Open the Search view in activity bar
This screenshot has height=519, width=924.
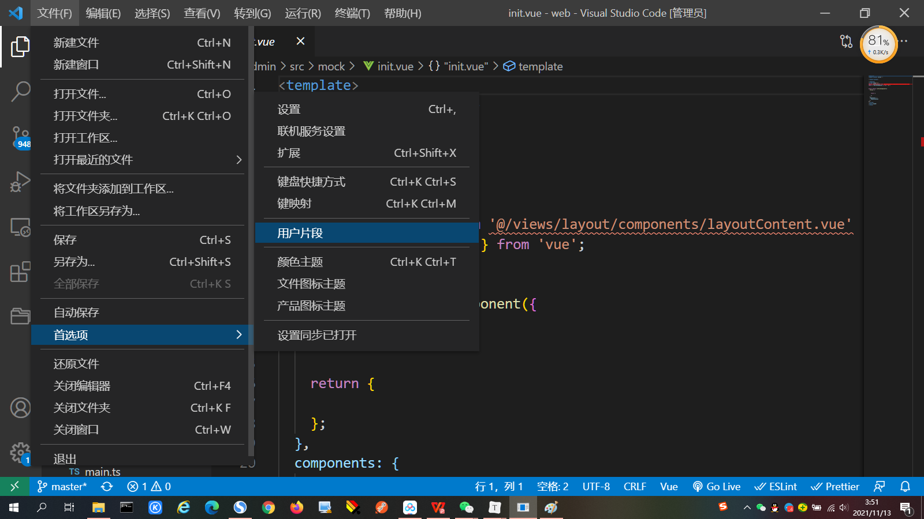[x=20, y=91]
